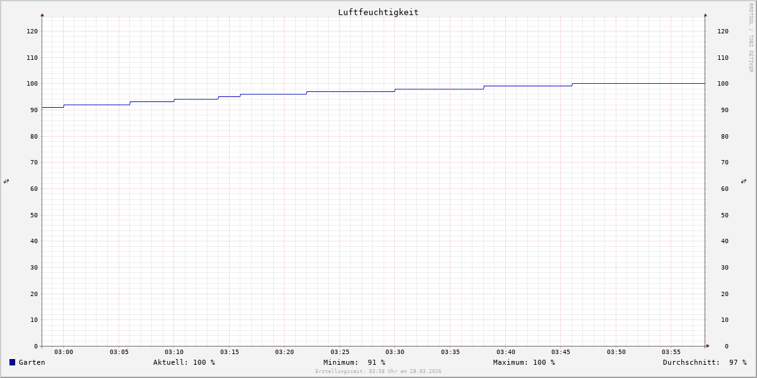Screen dimensions: 757x378
Task: Click the 03:10 time axis label
Action: click(x=174, y=352)
